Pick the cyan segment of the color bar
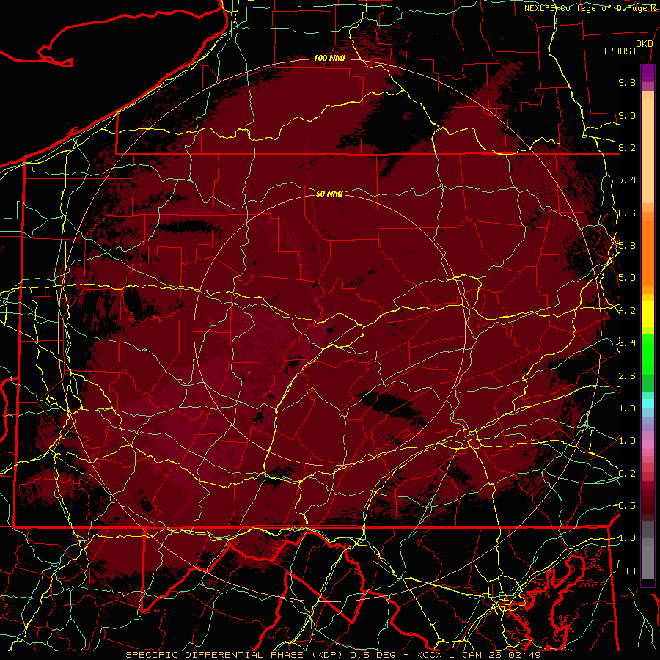This screenshot has height=660, width=660. (x=648, y=403)
